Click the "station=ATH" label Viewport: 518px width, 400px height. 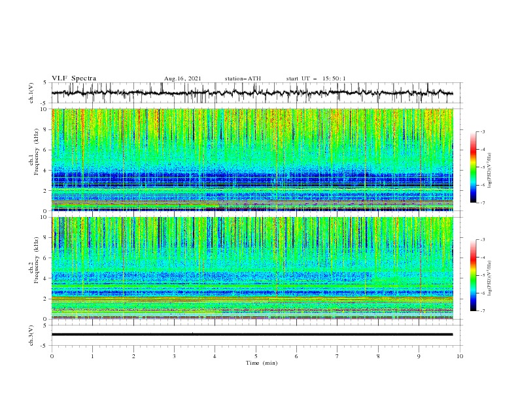click(x=243, y=78)
